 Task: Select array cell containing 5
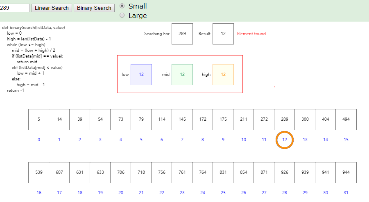[39, 120]
